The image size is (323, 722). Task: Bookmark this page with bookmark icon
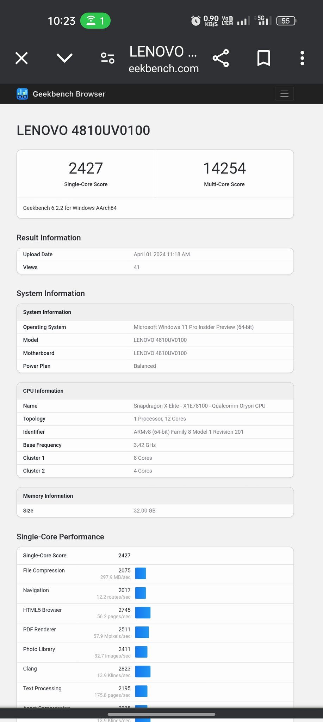(263, 58)
